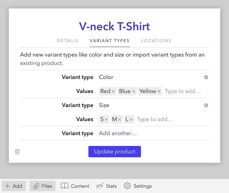Open the Size variant type gear settings
Image resolution: width=229 pixels, height=193 pixels.
point(206,105)
